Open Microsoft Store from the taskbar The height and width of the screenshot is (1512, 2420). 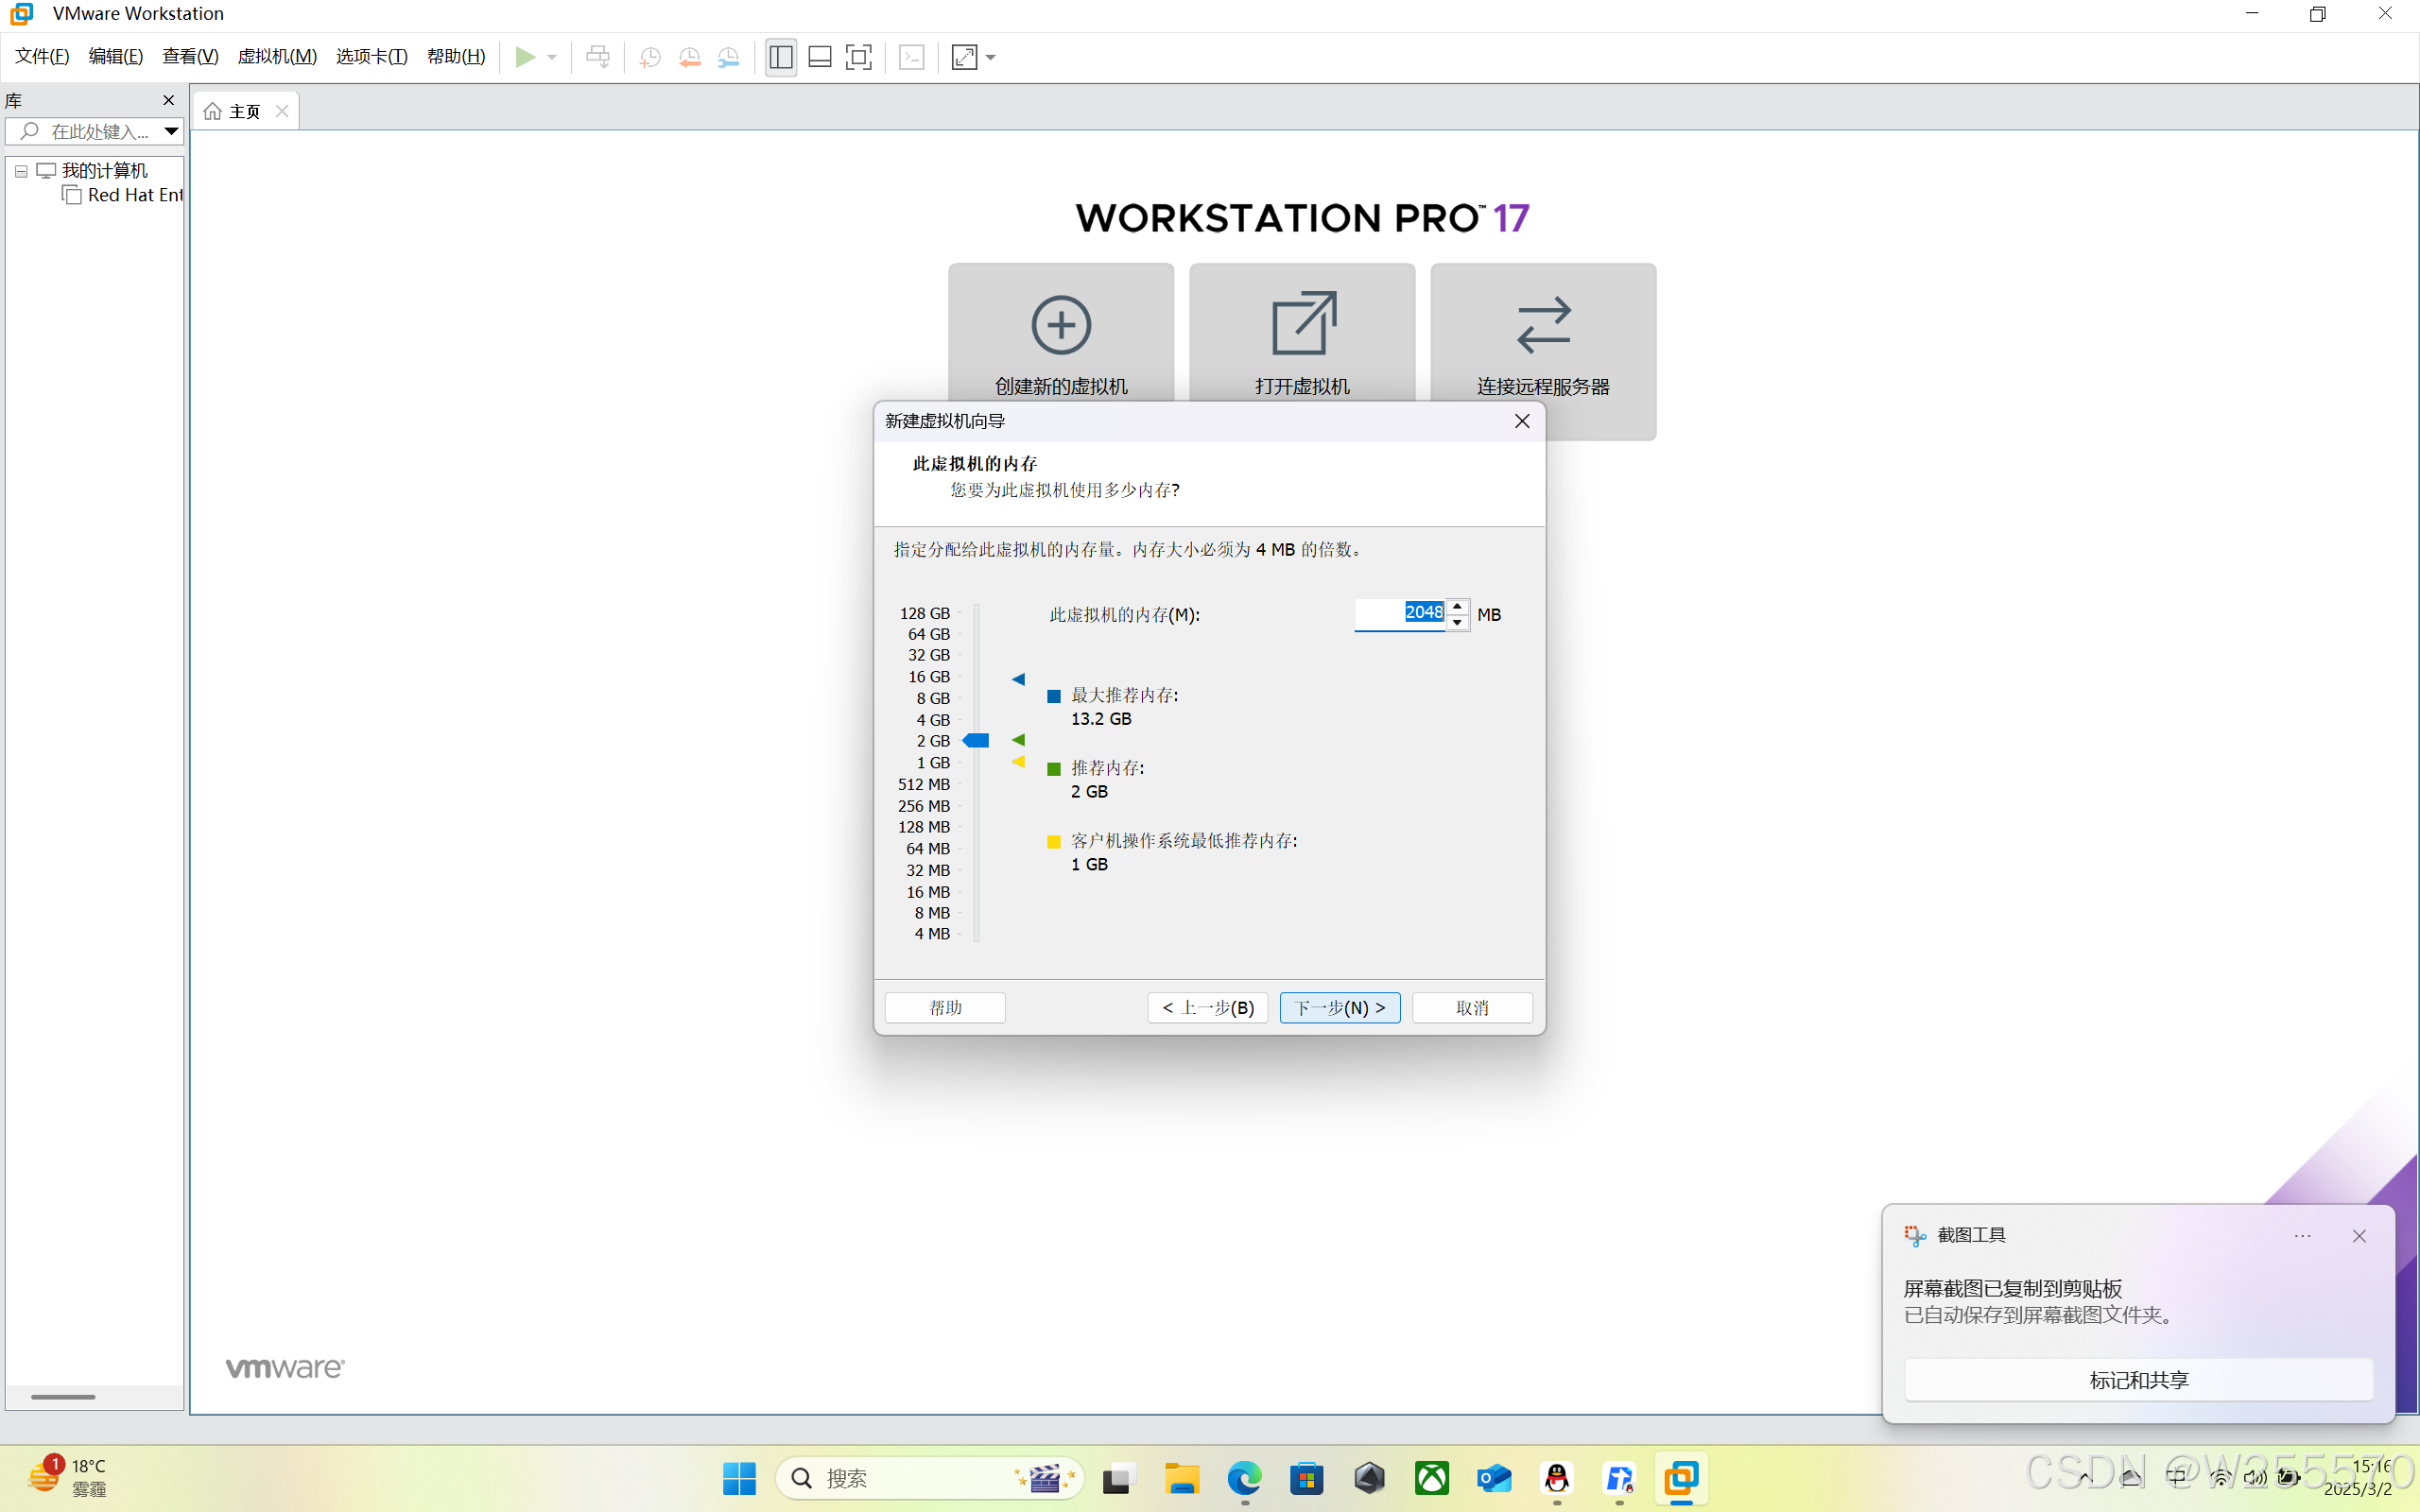tap(1307, 1478)
